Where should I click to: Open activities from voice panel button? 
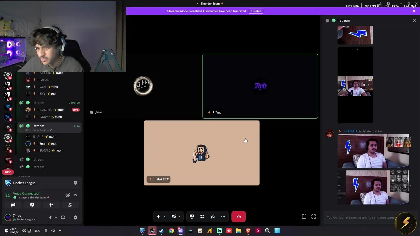pos(51,205)
